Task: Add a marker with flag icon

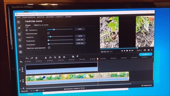Action: click(77, 56)
